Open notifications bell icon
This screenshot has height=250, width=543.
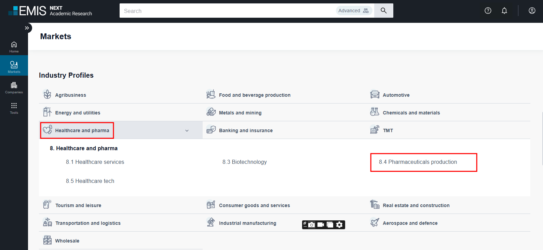(504, 11)
